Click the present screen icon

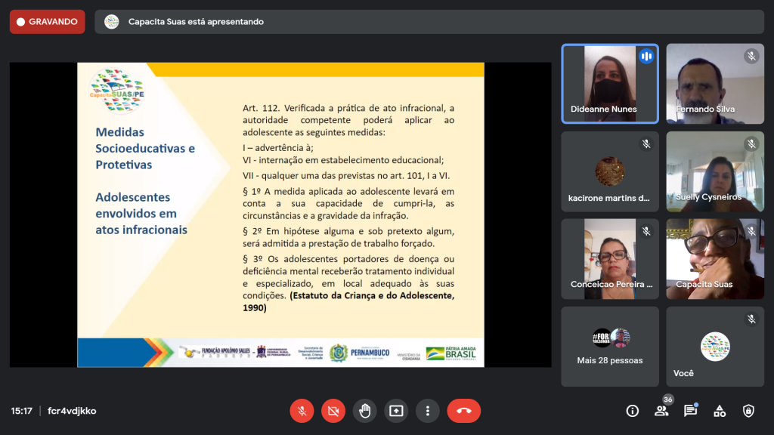coord(396,411)
